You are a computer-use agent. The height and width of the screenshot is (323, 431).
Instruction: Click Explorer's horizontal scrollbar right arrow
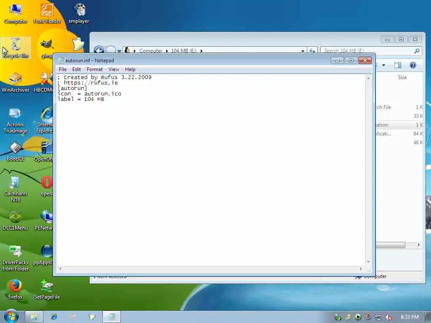pos(419,245)
